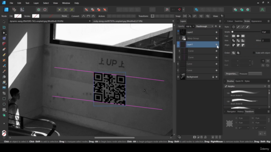The image size is (271, 152).
Task: Open the snapping options dropdown arrow
Action: pyautogui.click(x=183, y=10)
